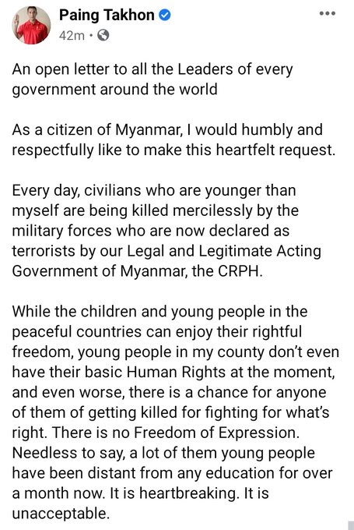Click the 'An open letter' heading line
The height and width of the screenshot is (530, 354).
(x=152, y=69)
